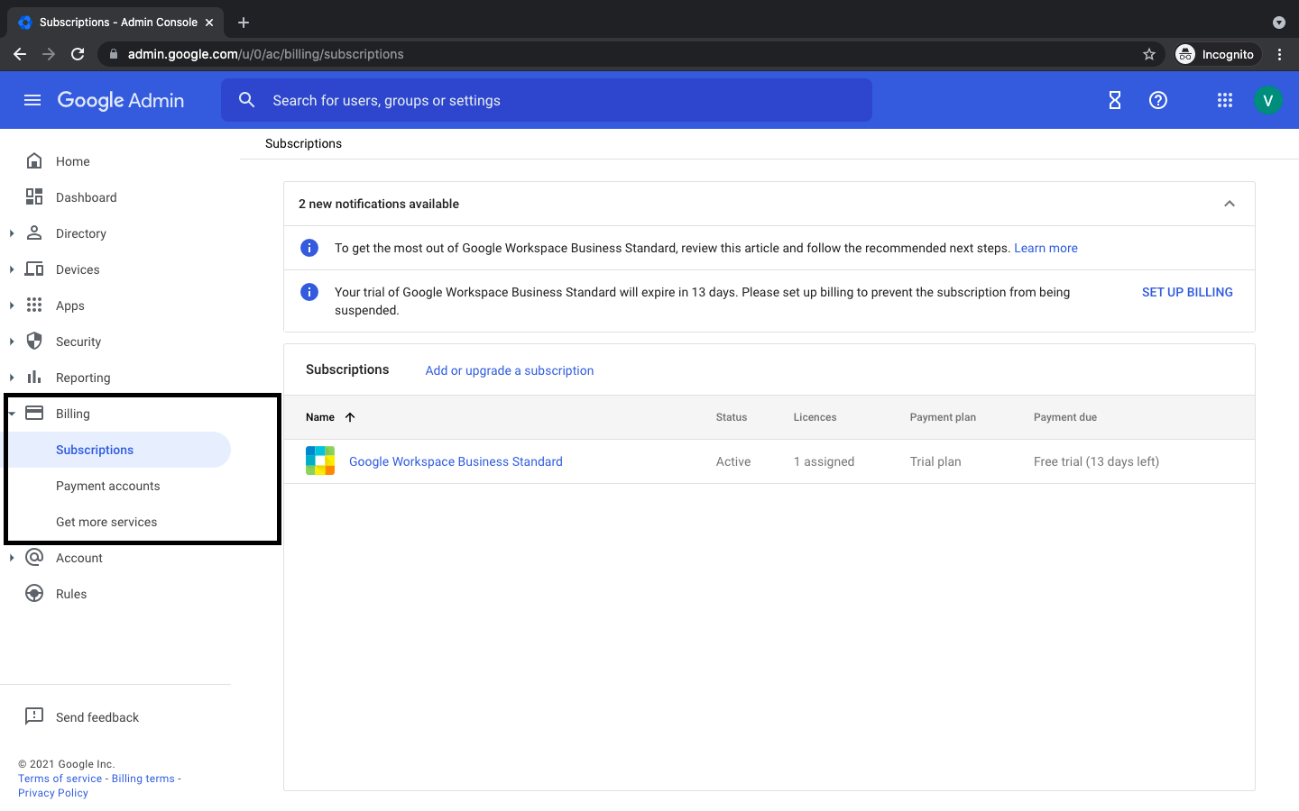The height and width of the screenshot is (811, 1299).
Task: Click the Apps grid icon in sidebar
Action: 34,305
